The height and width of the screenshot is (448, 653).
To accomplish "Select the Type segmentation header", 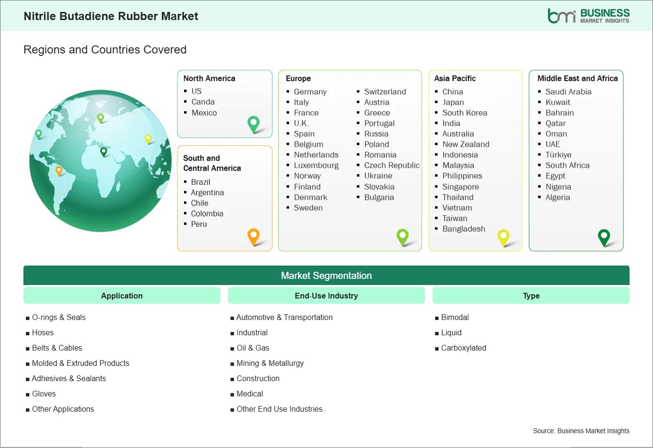I will [x=531, y=296].
